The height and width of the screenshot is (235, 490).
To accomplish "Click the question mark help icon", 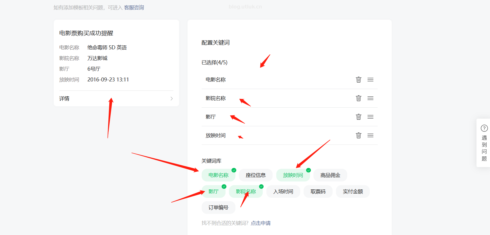I will point(484,128).
